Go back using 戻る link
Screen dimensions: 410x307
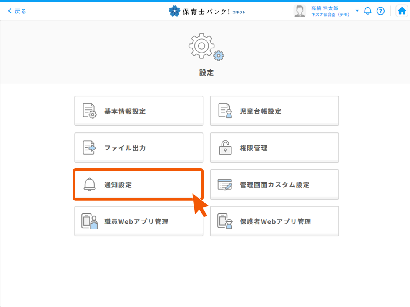point(17,11)
